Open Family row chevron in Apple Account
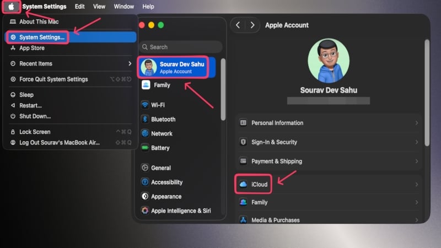Viewport: 441px width, 248px height. pos(417,202)
